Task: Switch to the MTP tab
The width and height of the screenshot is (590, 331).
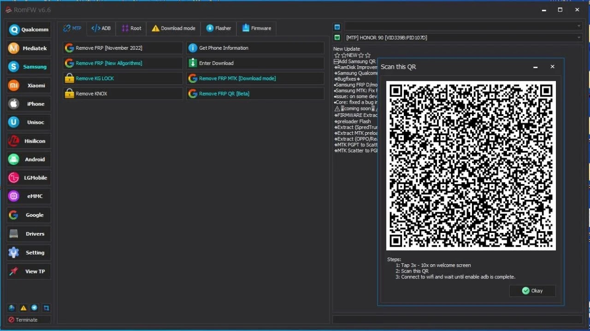Action: click(x=72, y=28)
